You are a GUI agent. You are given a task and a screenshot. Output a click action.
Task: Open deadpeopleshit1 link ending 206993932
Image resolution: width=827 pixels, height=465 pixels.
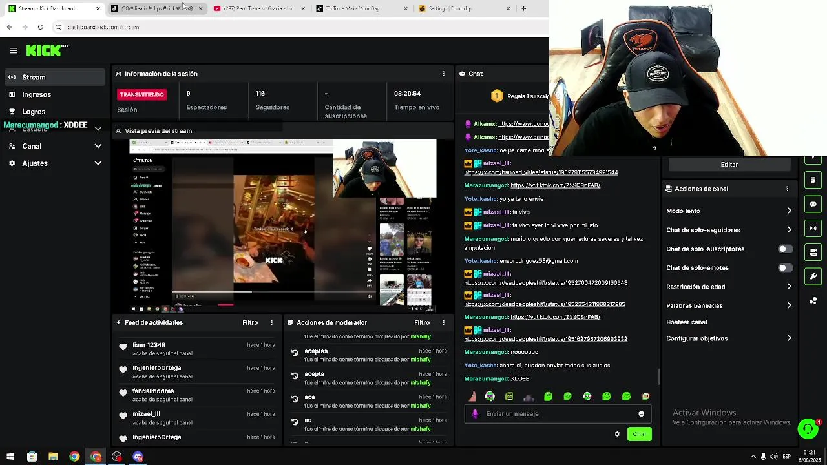coord(545,339)
